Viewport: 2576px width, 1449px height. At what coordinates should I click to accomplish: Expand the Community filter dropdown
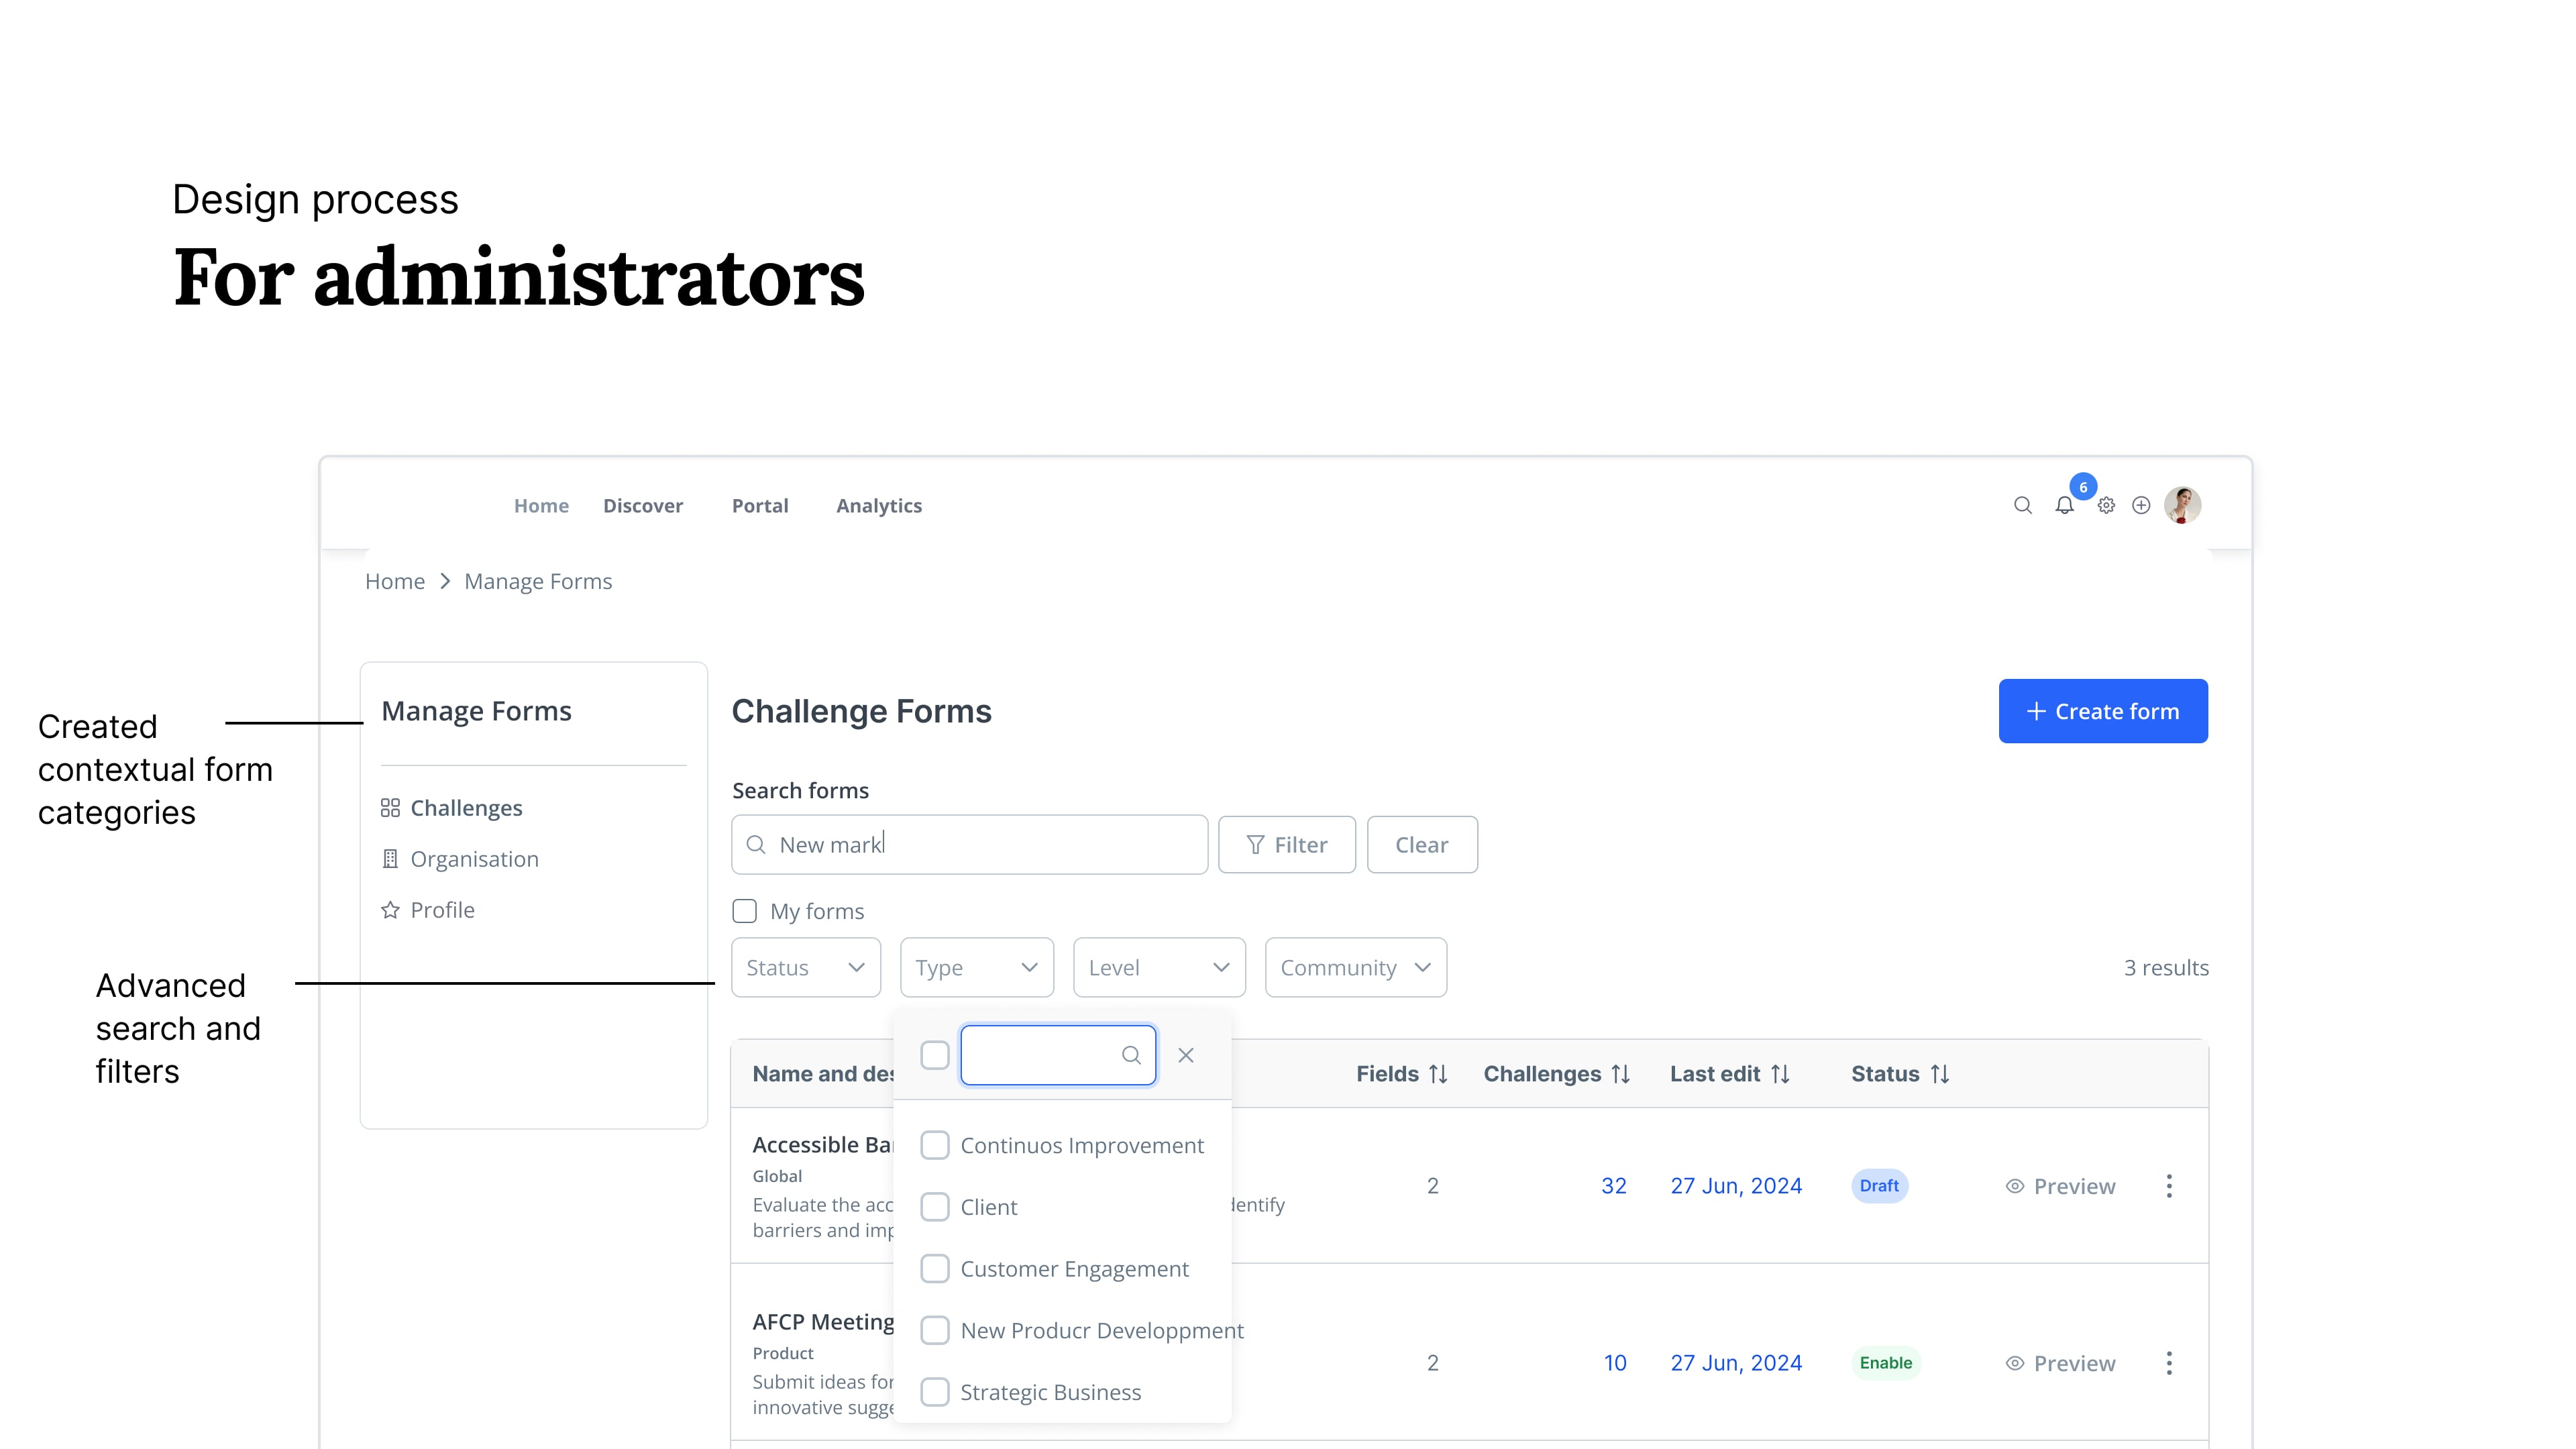[1355, 967]
